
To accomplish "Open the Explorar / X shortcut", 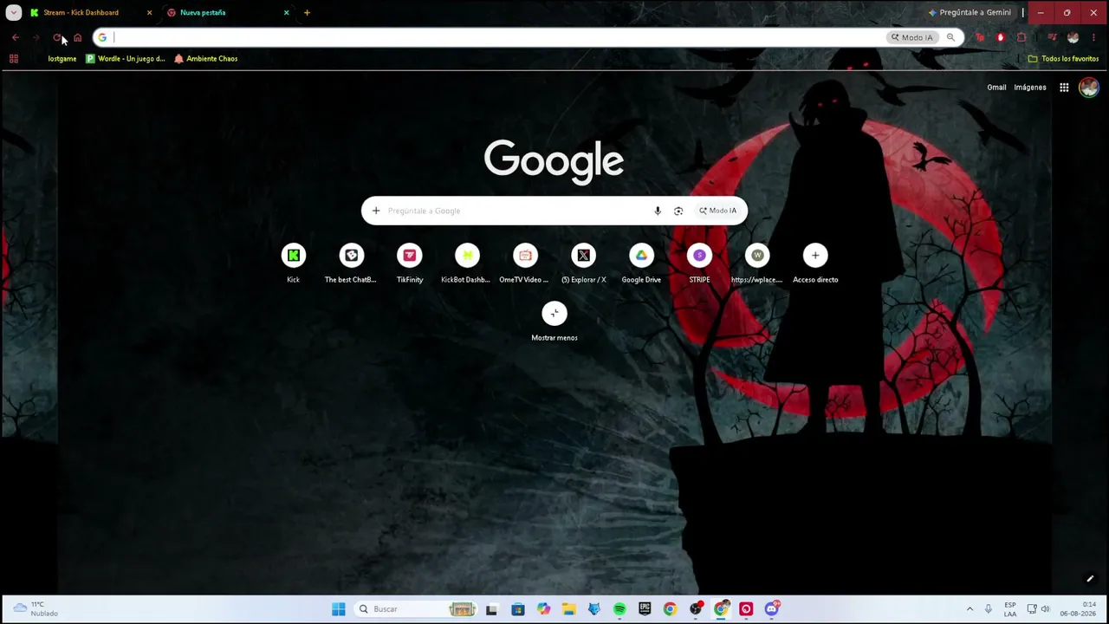I will [x=583, y=263].
